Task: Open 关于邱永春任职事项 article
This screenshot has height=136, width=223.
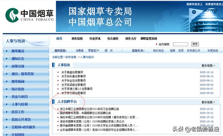Action: point(74,77)
